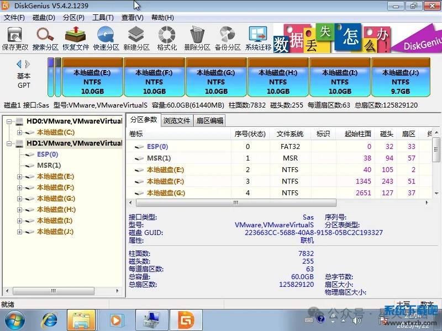Image resolution: width=442 pixels, height=331 pixels.
Task: Start the 系统迁移 (System Migration) tool
Action: (258, 38)
